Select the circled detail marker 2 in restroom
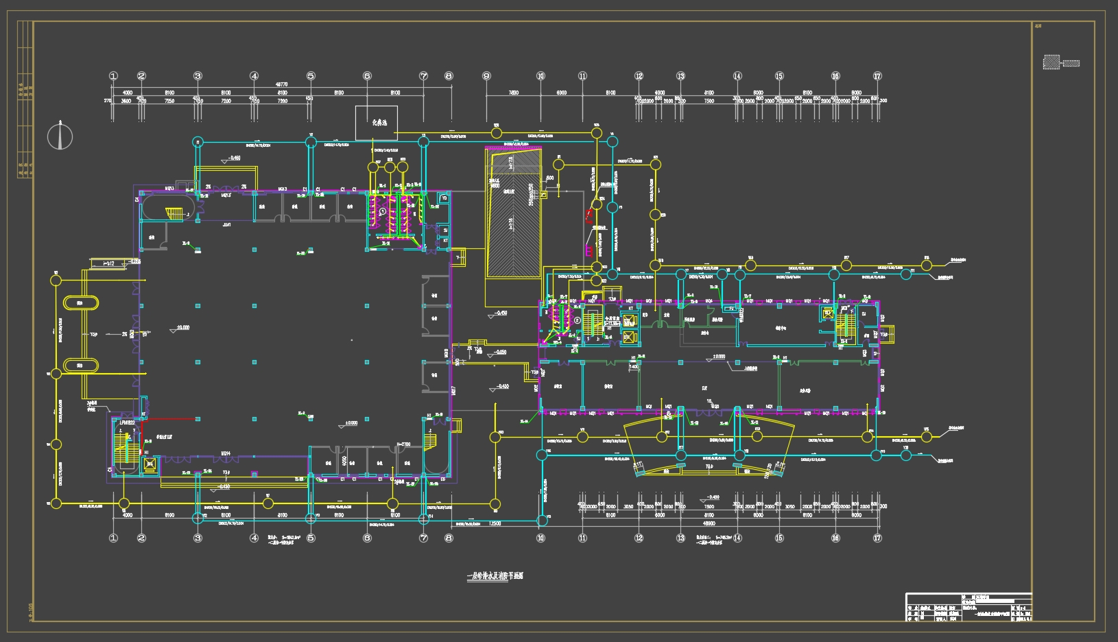 click(x=578, y=320)
